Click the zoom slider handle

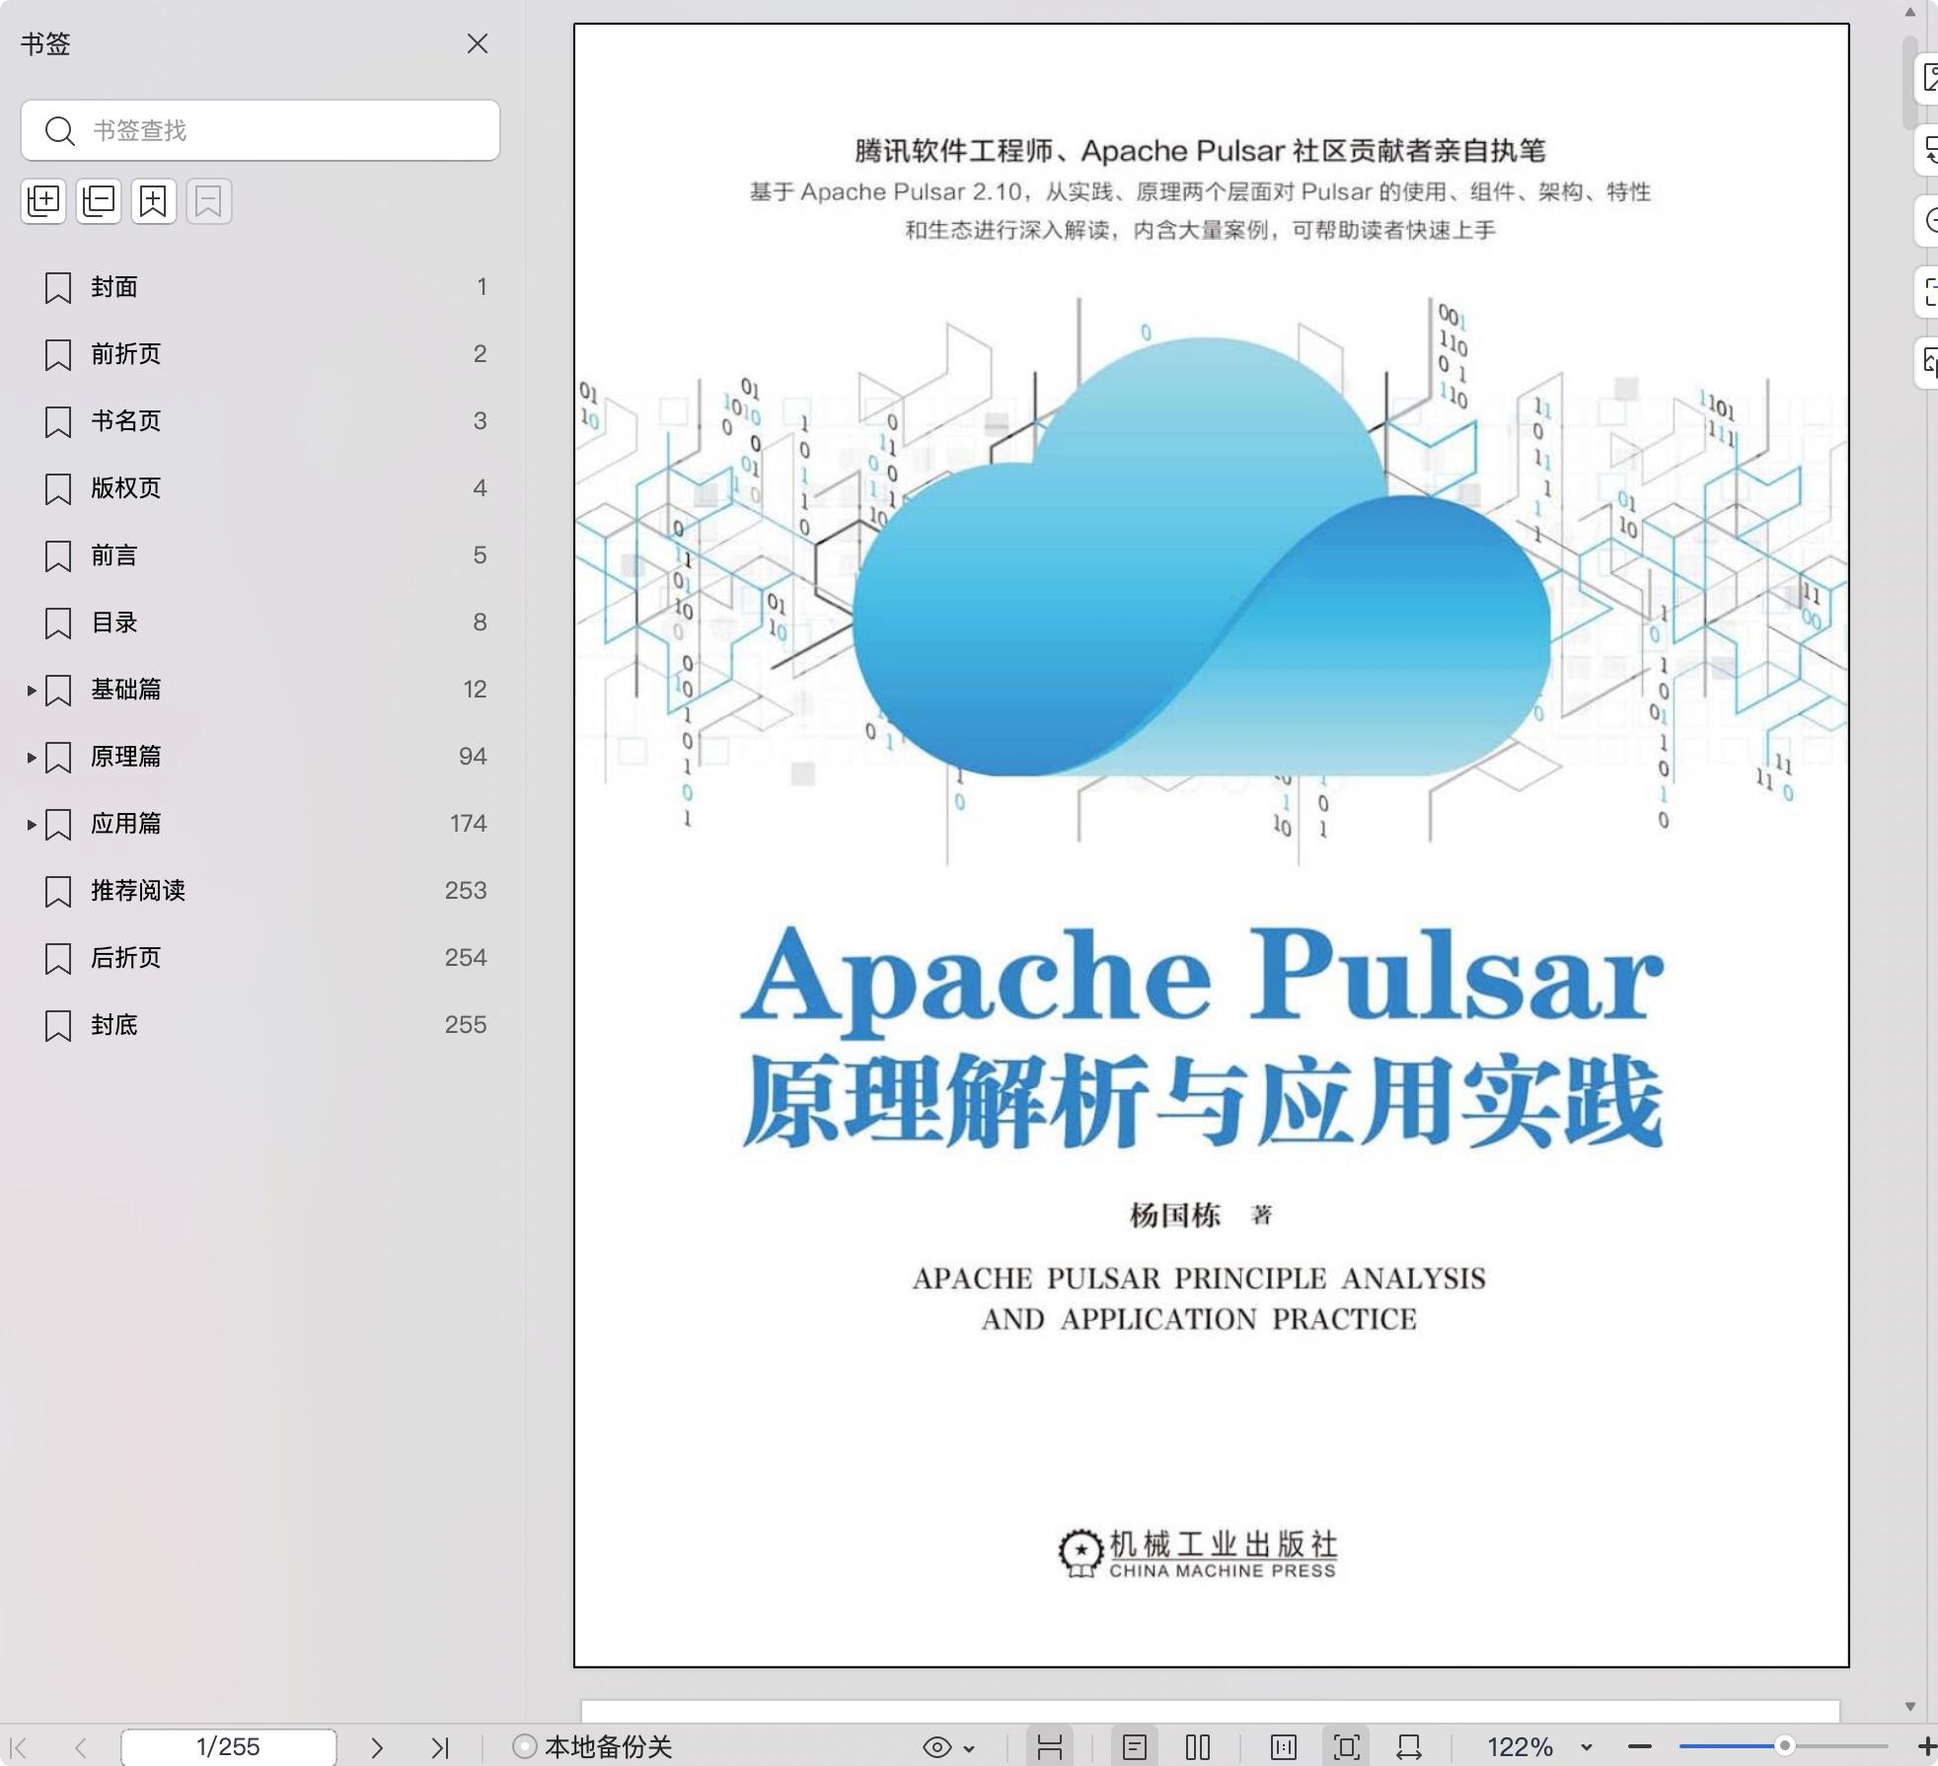(x=1784, y=1746)
